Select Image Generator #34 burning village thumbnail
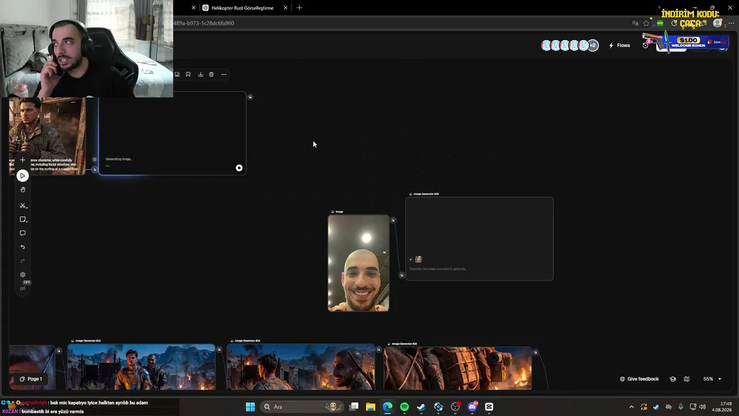This screenshot has width=739, height=416. coord(301,367)
